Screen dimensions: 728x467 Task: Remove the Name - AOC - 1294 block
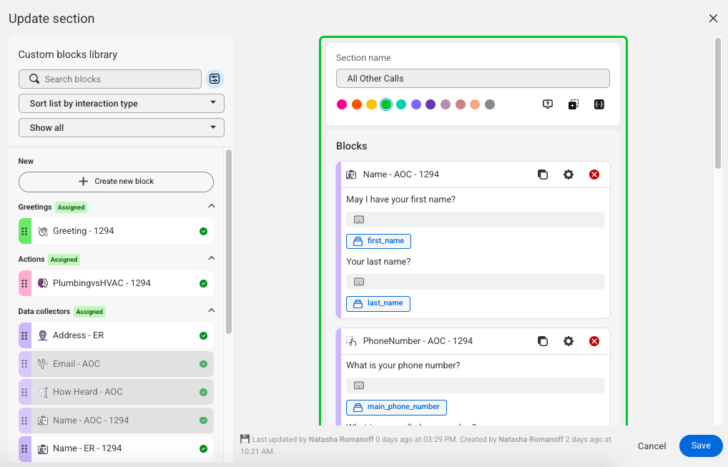tap(594, 174)
